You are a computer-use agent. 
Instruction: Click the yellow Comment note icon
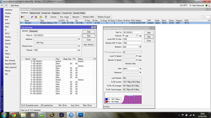tap(41, 17)
